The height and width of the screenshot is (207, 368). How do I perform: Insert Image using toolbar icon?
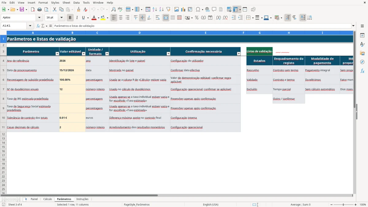pyautogui.click(x=177, y=10)
